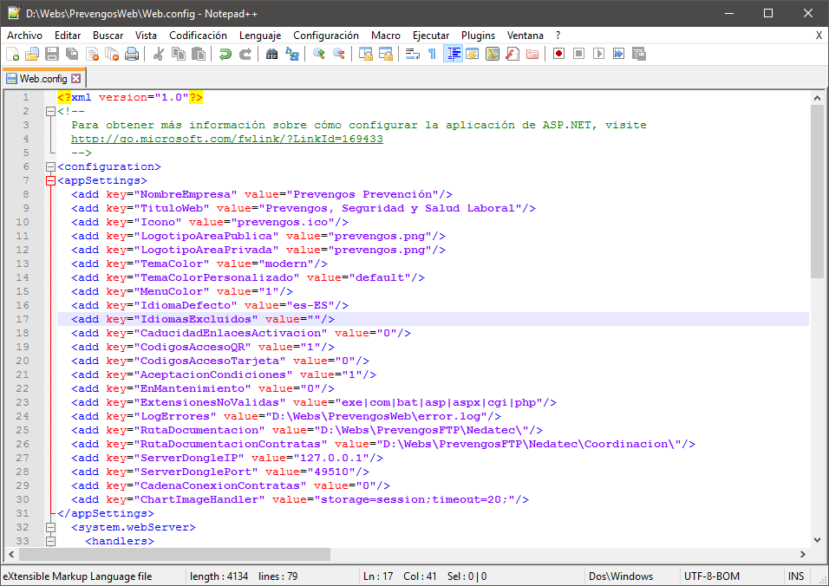Collapse the appSettings node fold marker
Viewport: 829px width, 586px height.
(x=50, y=180)
